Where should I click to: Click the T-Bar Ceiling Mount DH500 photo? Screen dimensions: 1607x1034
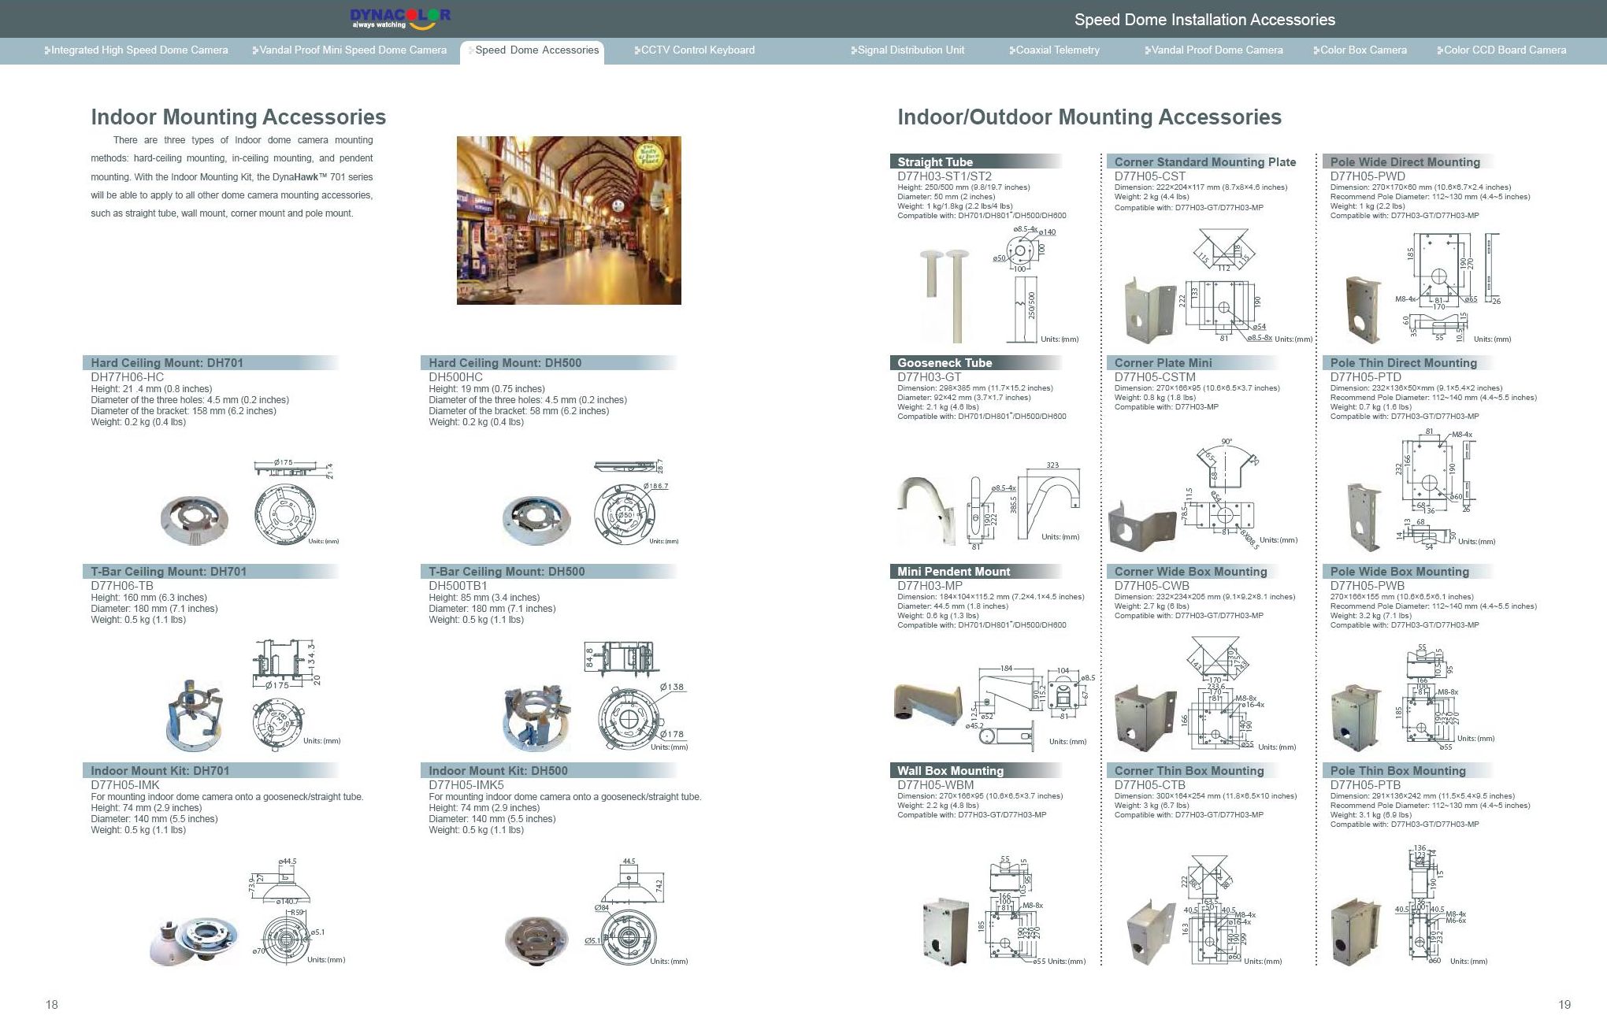[536, 717]
